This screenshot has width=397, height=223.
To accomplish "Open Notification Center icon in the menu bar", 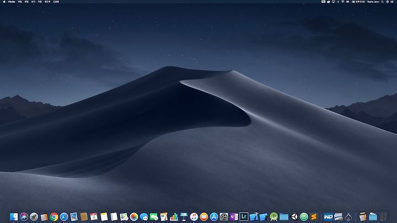I will pyautogui.click(x=392, y=2).
